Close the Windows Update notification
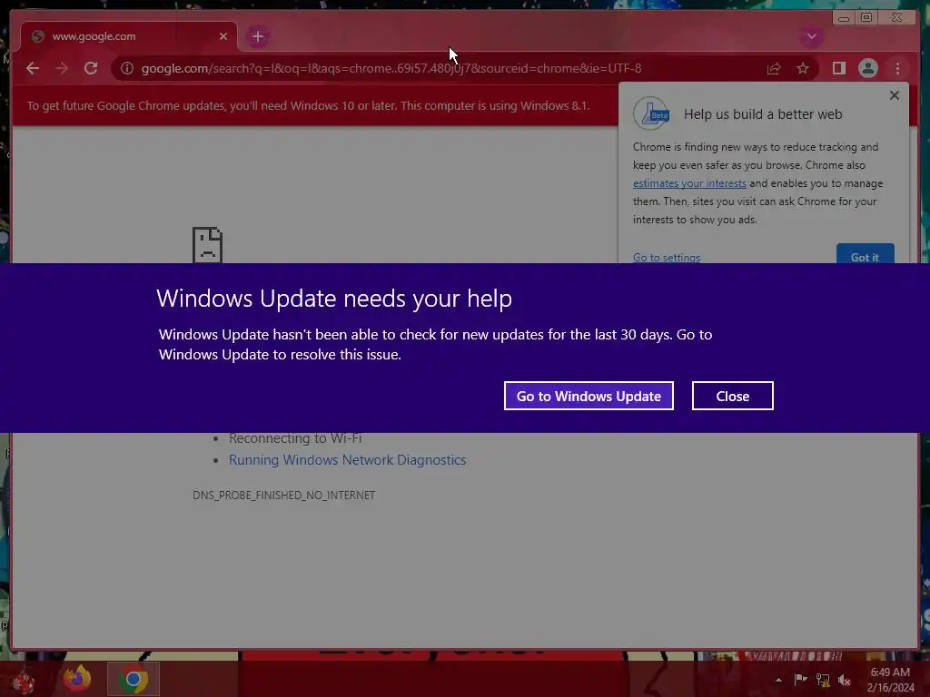 733,396
